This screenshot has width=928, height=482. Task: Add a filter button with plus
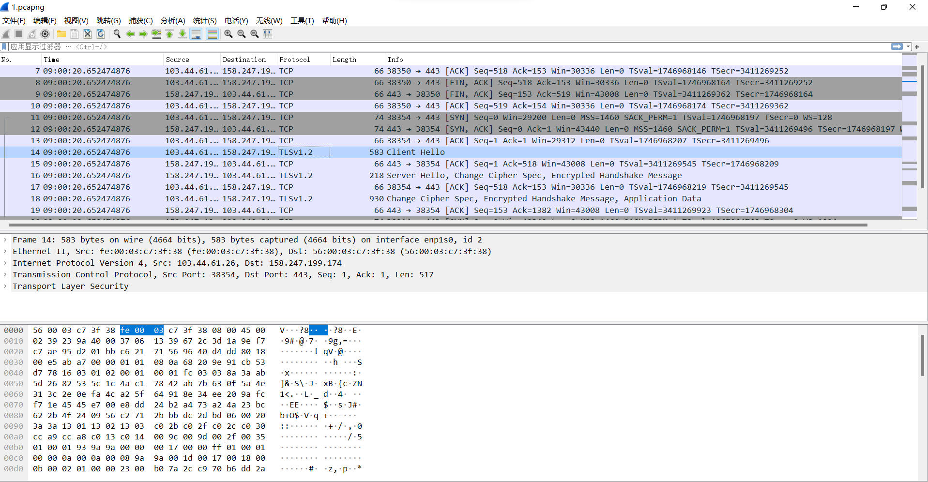[917, 47]
